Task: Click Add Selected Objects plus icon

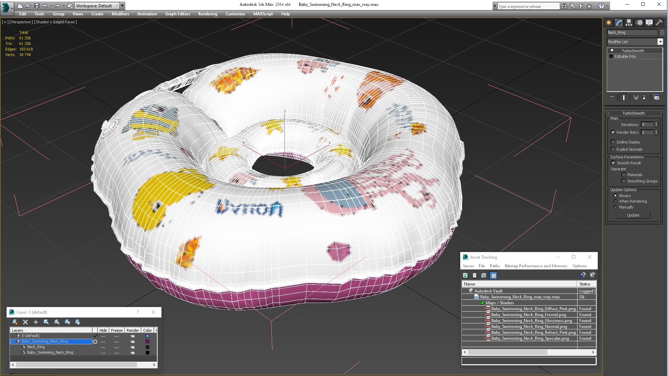Action: 36,322
